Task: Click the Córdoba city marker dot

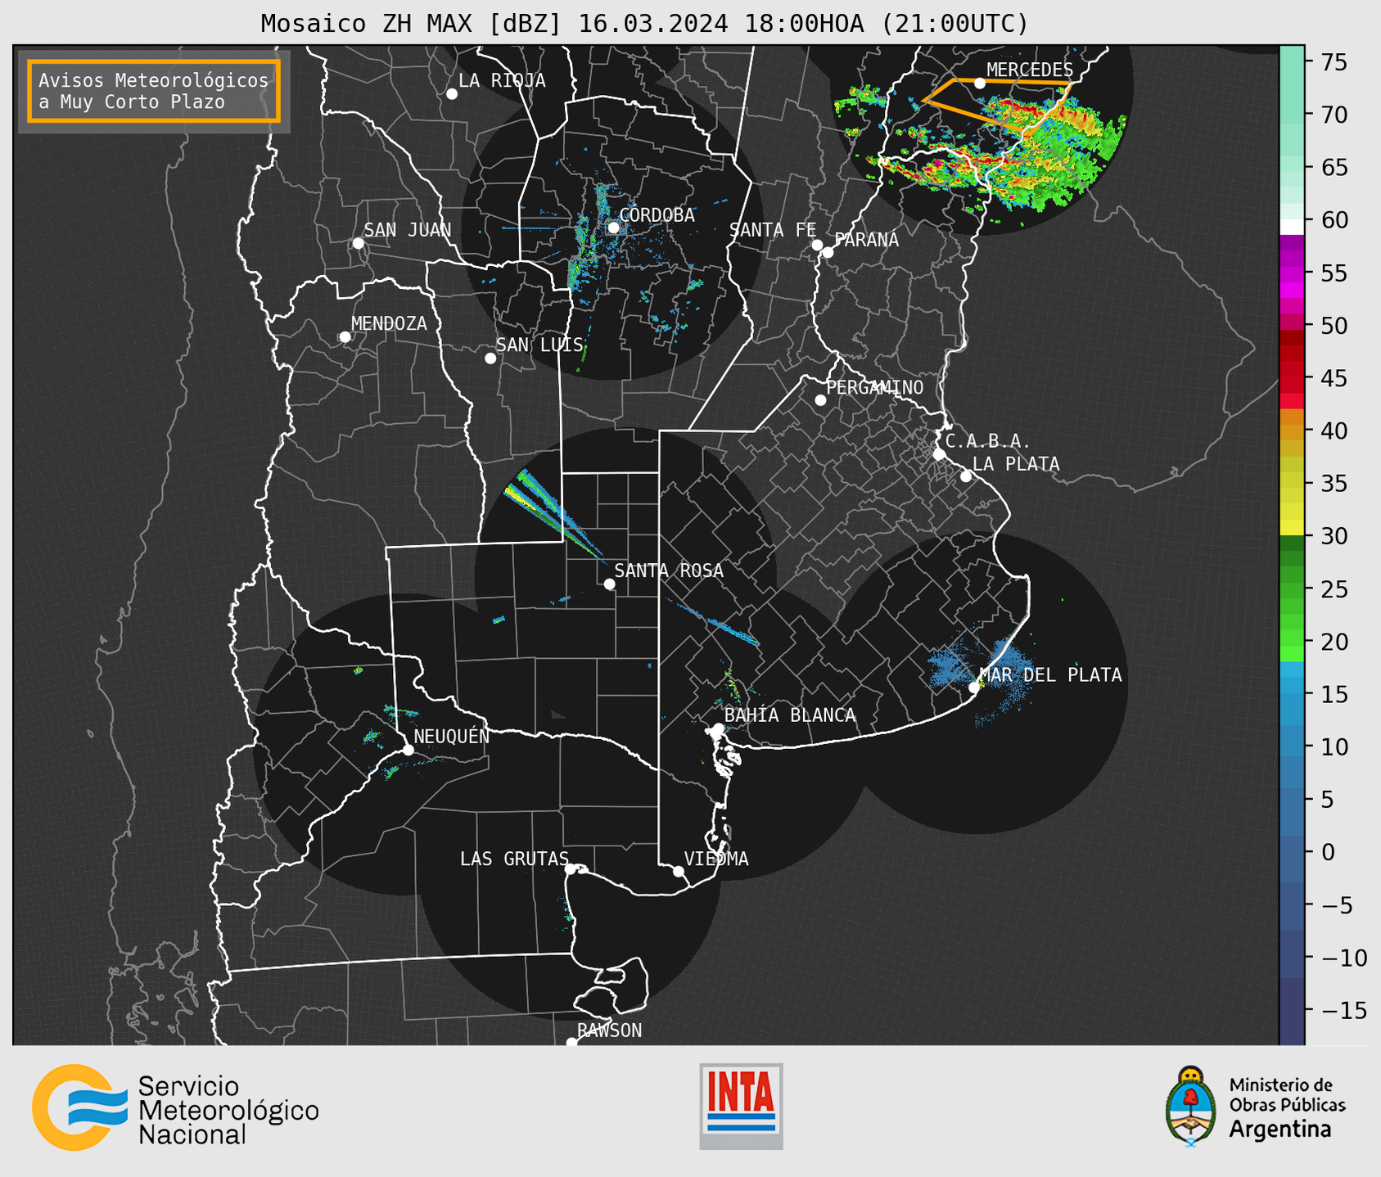Action: [x=613, y=228]
